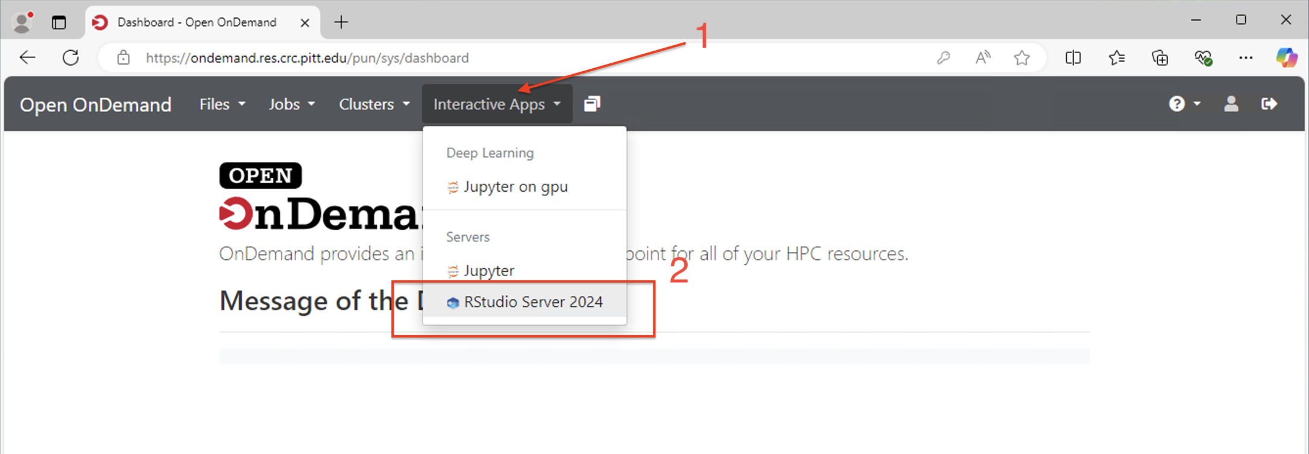Open the Copilot icon
Screen dimensions: 1309x454
click(x=1287, y=58)
